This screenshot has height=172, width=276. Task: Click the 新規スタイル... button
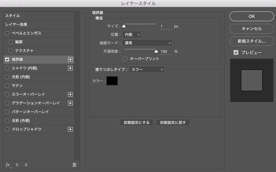pos(252,41)
